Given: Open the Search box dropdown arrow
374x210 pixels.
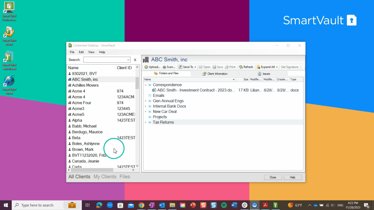Looking at the screenshot, I should 128,60.
